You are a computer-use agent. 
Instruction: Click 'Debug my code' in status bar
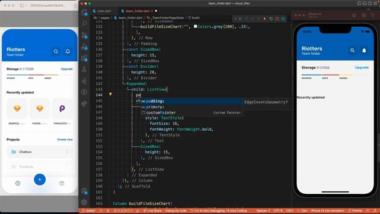pos(176,210)
